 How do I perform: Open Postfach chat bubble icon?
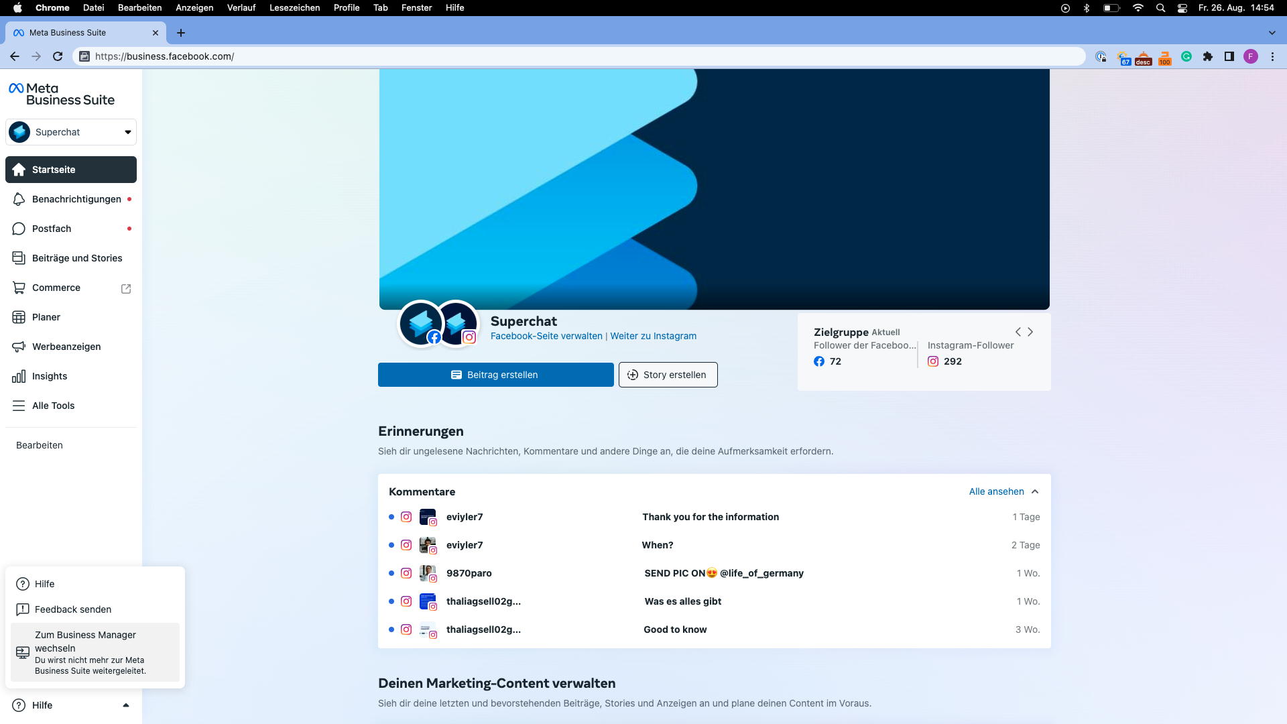point(19,229)
